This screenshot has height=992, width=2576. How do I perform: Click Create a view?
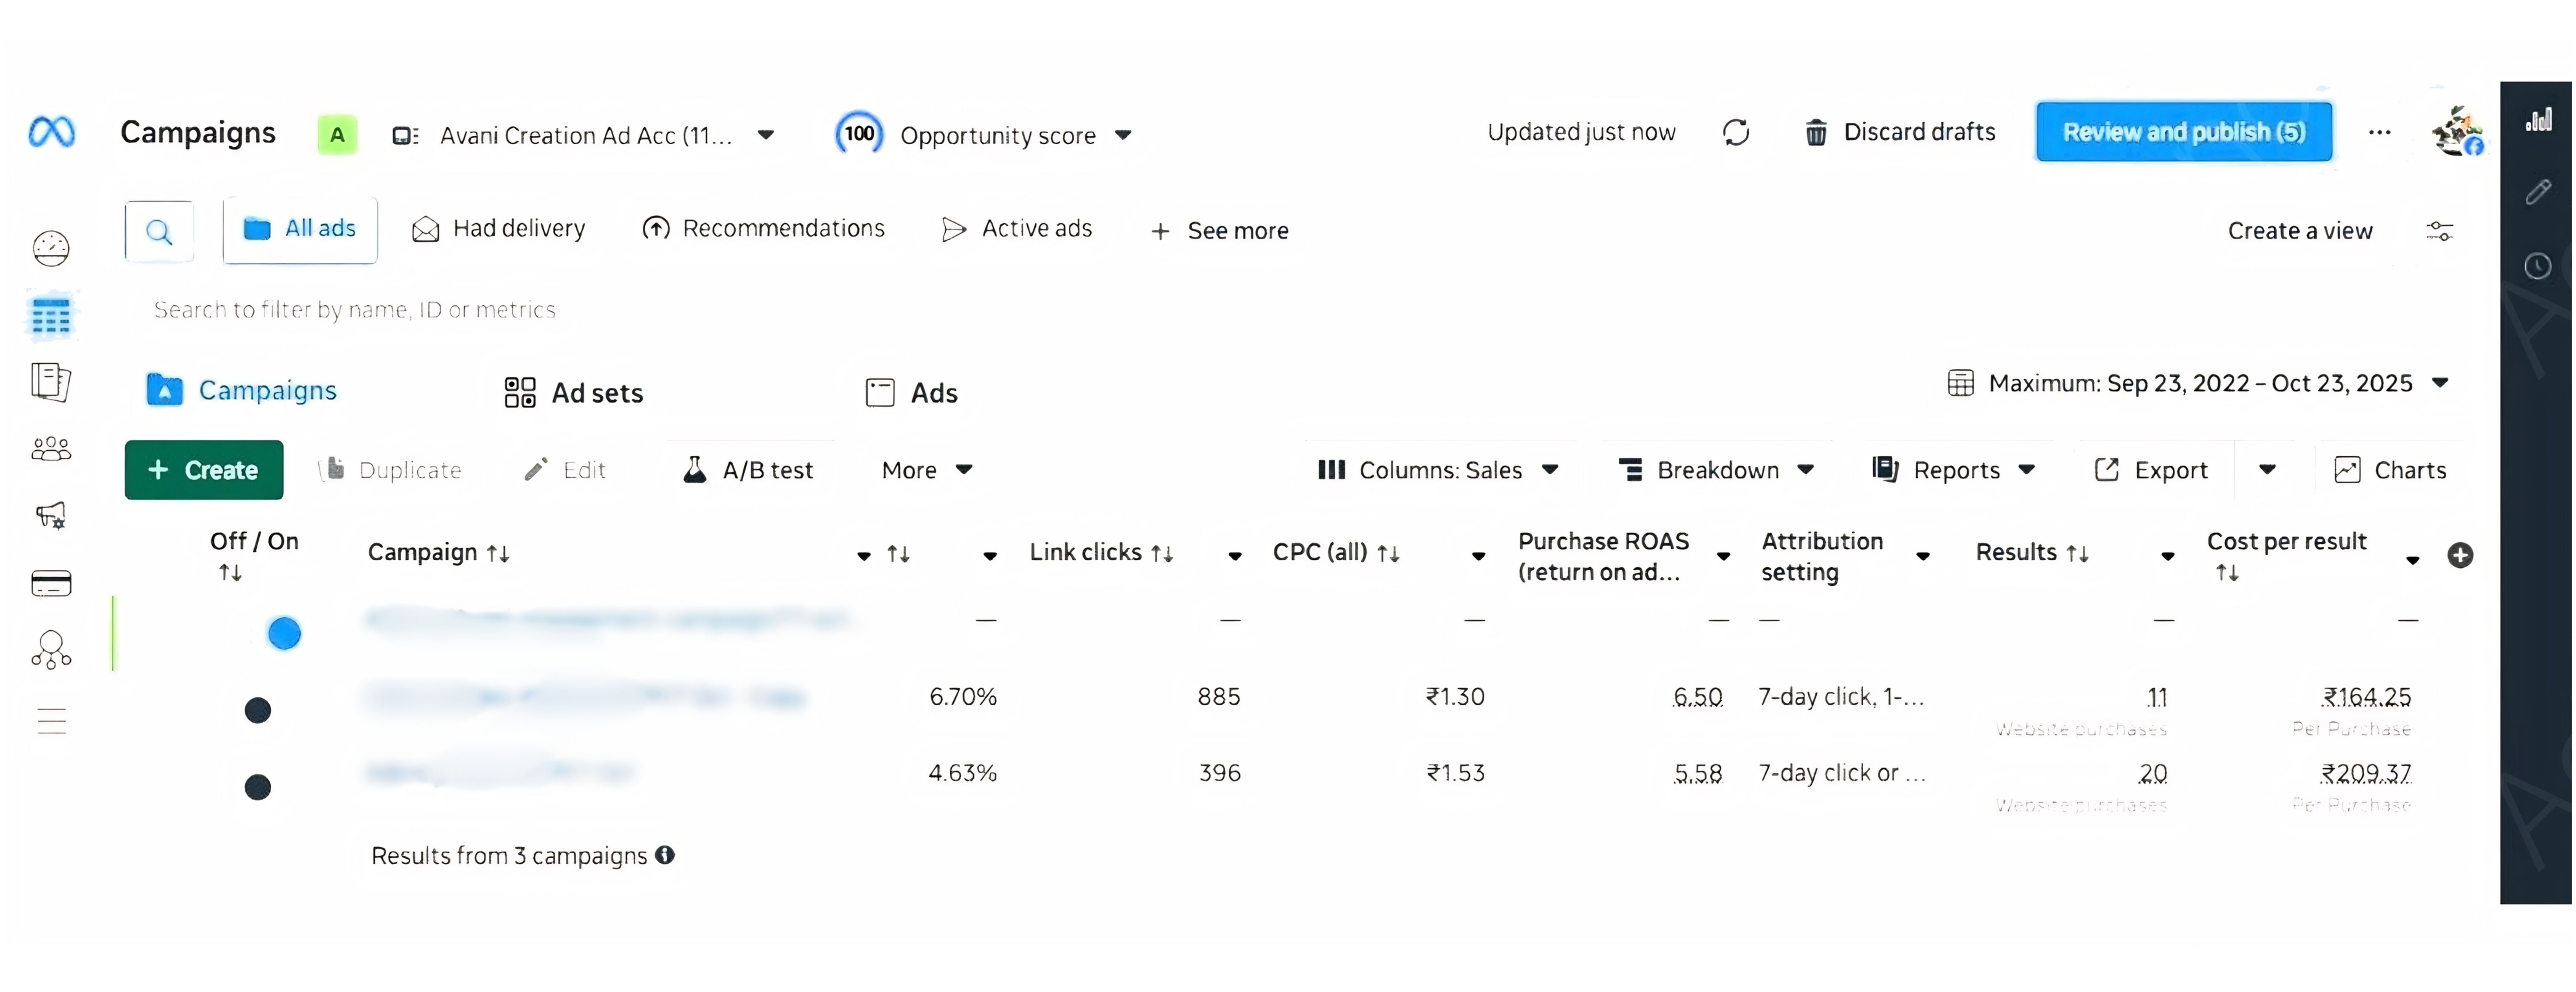click(2300, 231)
